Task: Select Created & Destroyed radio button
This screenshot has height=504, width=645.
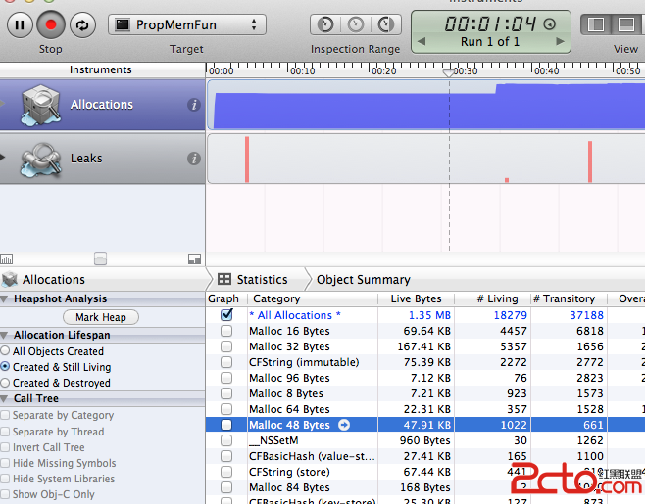Action: 5,383
